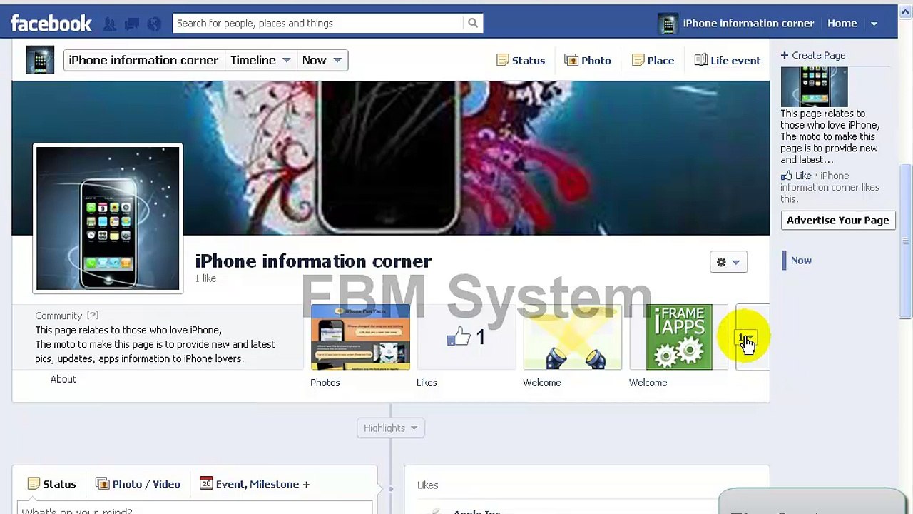This screenshot has height=514, width=913.
Task: Click the Create Page link
Action: coord(813,55)
